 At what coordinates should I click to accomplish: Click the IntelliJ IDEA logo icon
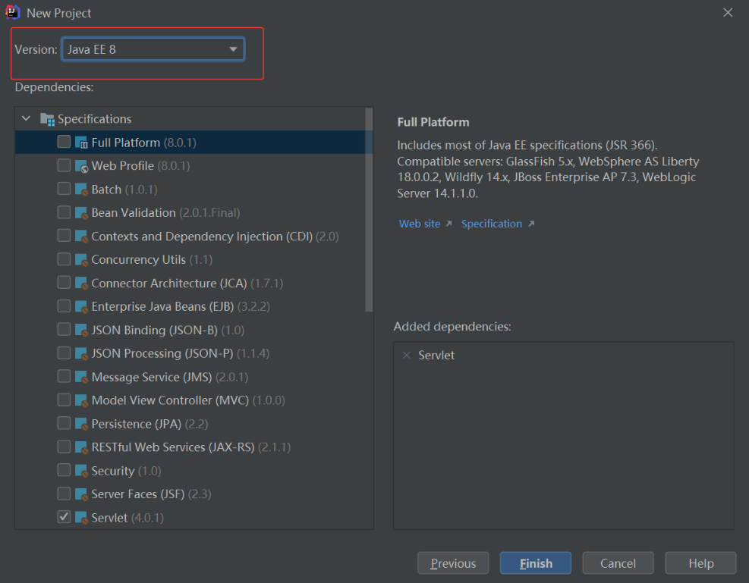[12, 12]
